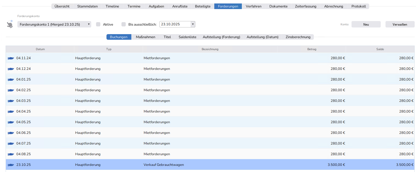Click the booking icon for 04.02.25 row
The width and height of the screenshot is (416, 172).
pos(11,90)
